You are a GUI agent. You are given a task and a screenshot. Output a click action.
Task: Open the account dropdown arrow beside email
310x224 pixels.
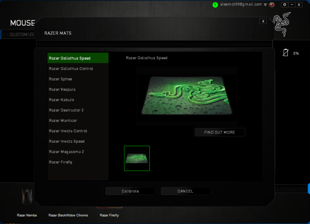[265, 5]
